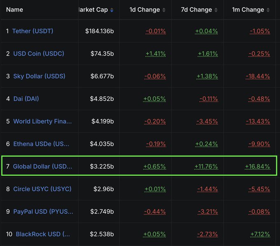
Task: Open USD Coin (USDC) link
Action: (39, 53)
